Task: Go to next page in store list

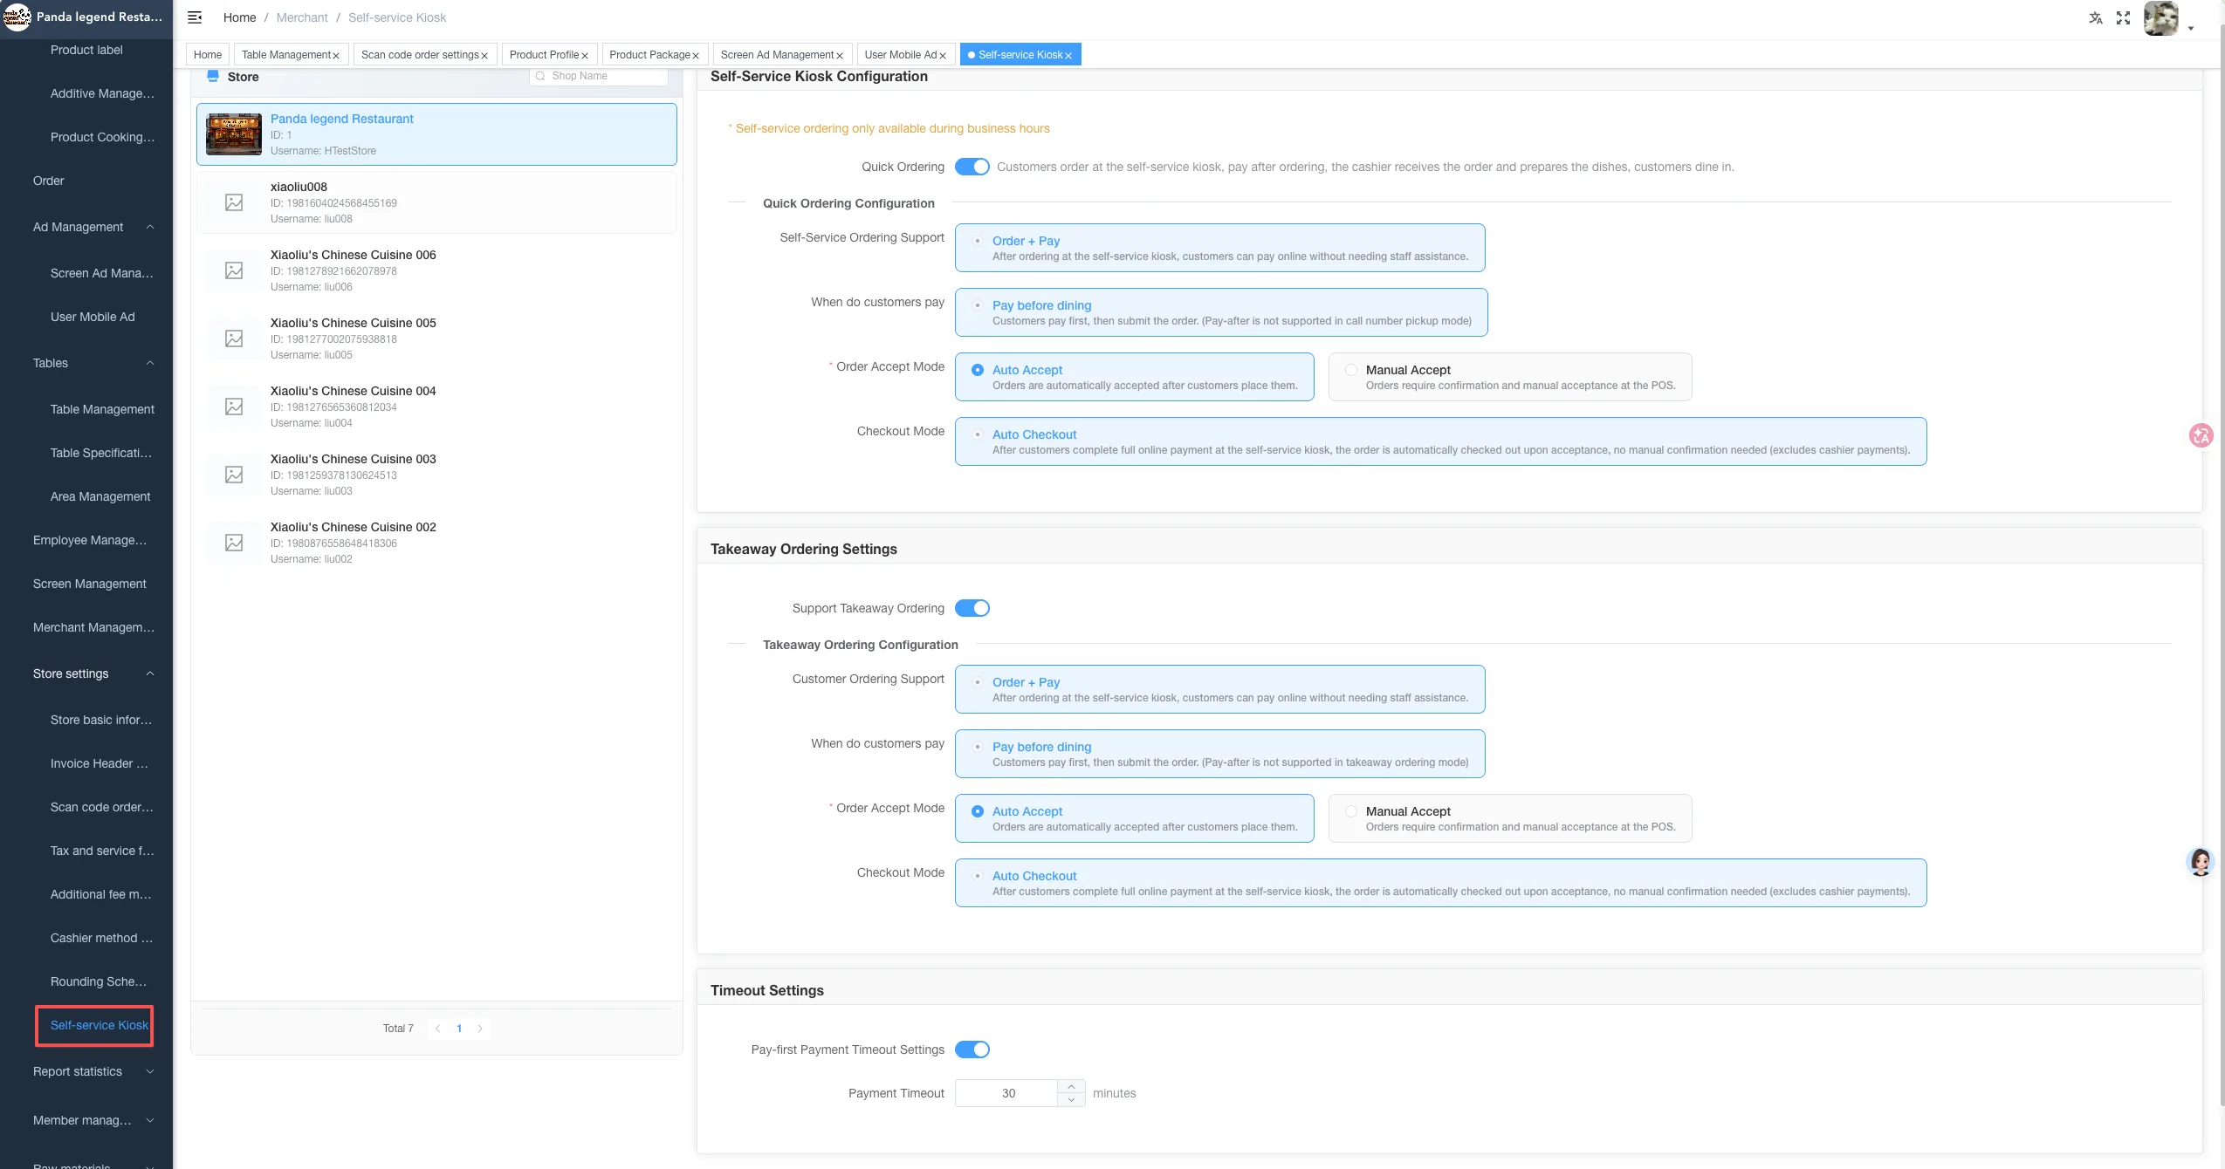Action: (x=480, y=1029)
